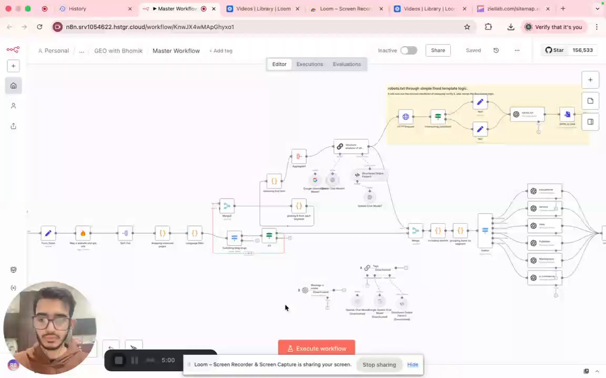Image resolution: width=606 pixels, height=378 pixels.
Task: Click the plus icon in left sidebar
Action: point(14,66)
